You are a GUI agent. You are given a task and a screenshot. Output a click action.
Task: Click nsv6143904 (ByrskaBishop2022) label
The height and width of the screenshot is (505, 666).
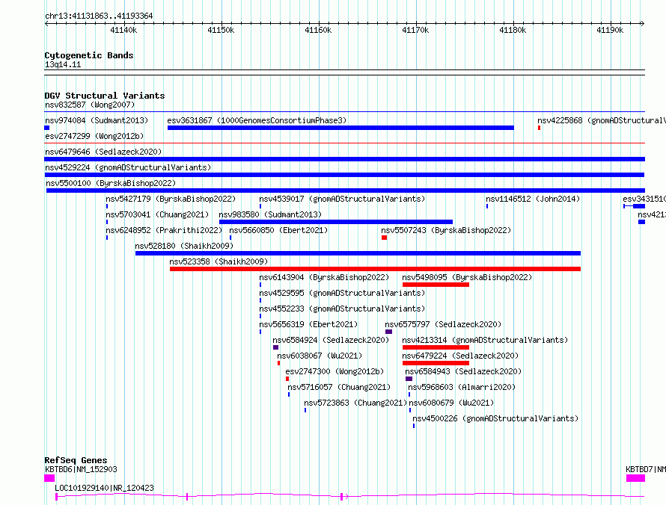(324, 277)
